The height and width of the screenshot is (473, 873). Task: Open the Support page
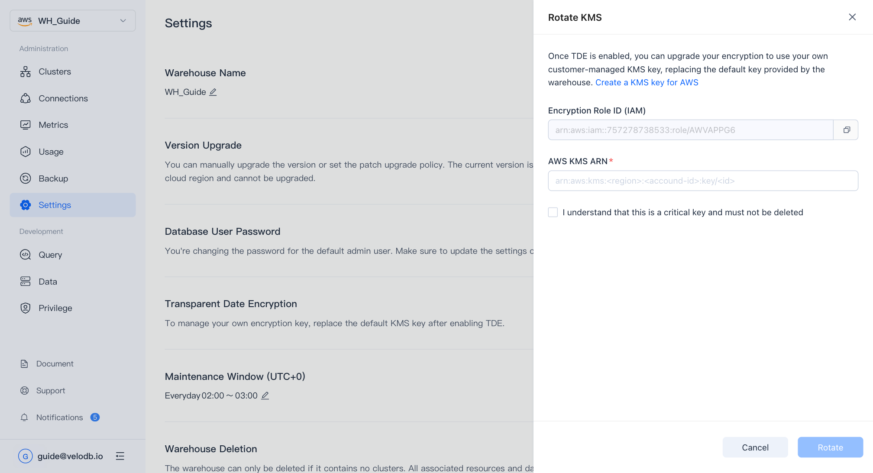pos(51,391)
